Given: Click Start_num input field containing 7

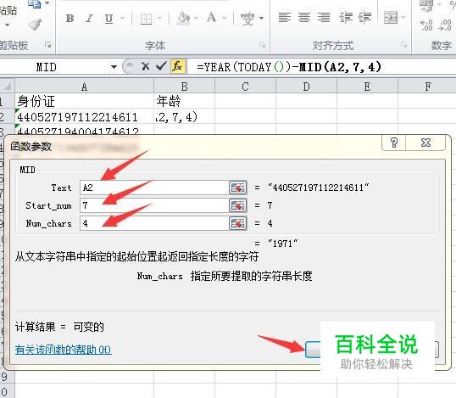Looking at the screenshot, I should coord(154,205).
